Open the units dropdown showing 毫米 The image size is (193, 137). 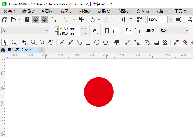pyautogui.click(x=186, y=31)
